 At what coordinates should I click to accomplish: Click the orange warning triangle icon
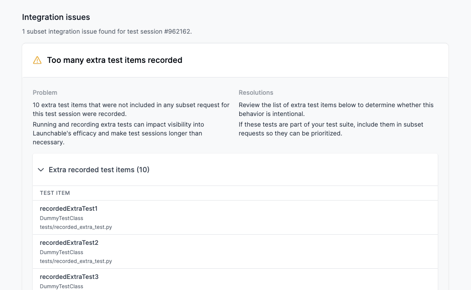pos(37,60)
